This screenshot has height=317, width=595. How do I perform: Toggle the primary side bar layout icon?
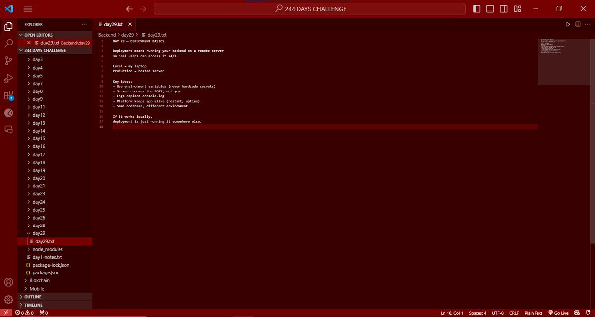click(x=476, y=9)
